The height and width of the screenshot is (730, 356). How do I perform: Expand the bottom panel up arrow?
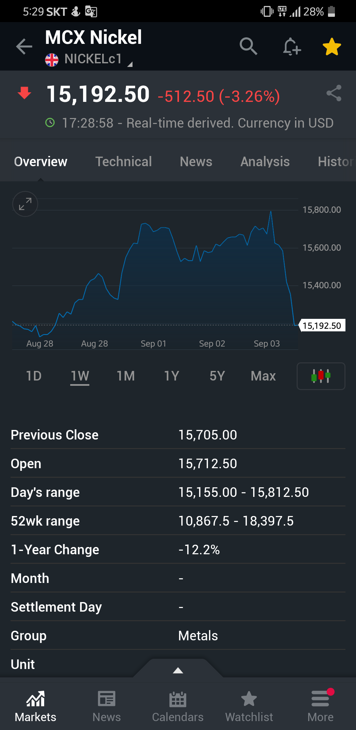(x=178, y=670)
